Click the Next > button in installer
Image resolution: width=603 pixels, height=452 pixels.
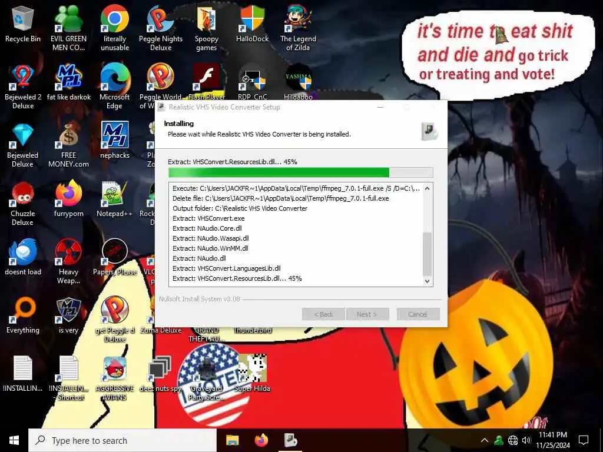[x=367, y=314]
